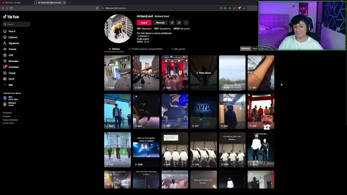Screen dimensions: 347x195
Task: Click the Mensaje button on profile
Action: coord(160,23)
